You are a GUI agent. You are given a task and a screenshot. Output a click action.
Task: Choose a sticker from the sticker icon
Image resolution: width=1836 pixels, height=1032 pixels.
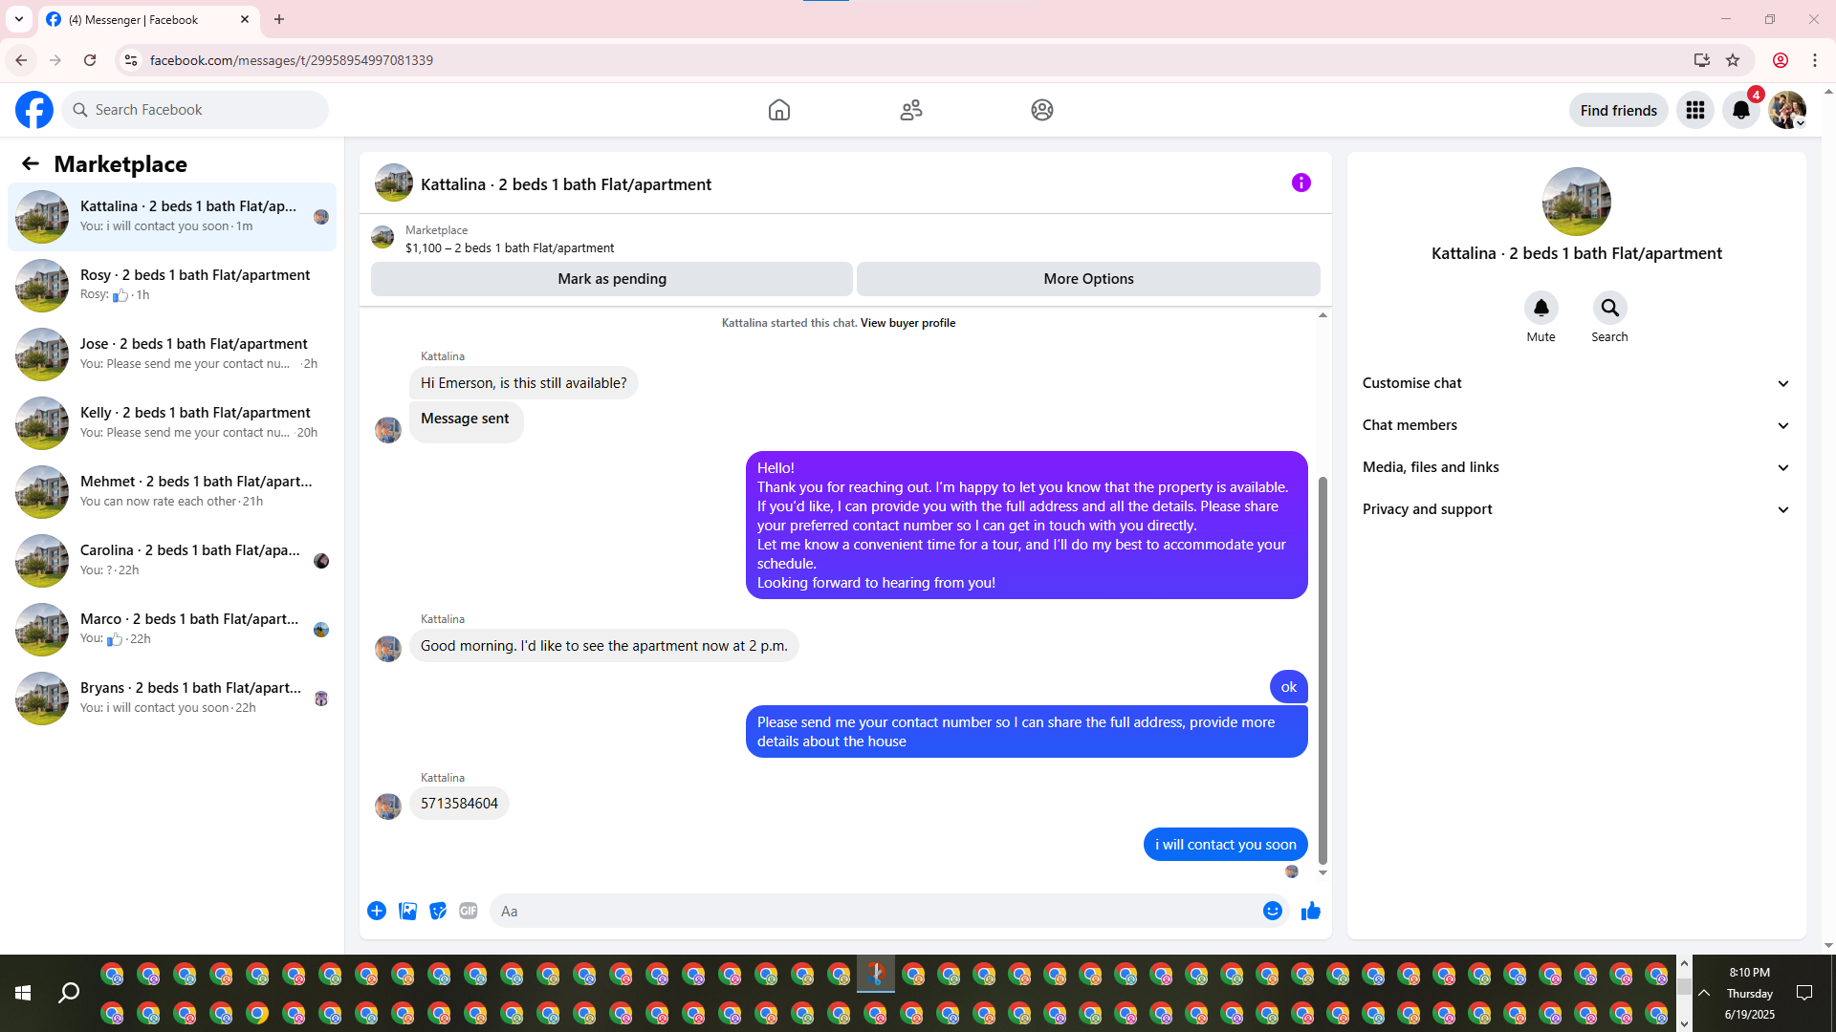438,911
